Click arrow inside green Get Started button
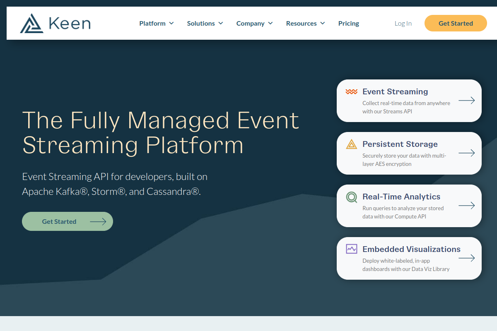 (98, 222)
